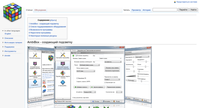Open the plugins puzzle icon in front window
The height and width of the screenshot is (108, 199).
[x=63, y=73]
